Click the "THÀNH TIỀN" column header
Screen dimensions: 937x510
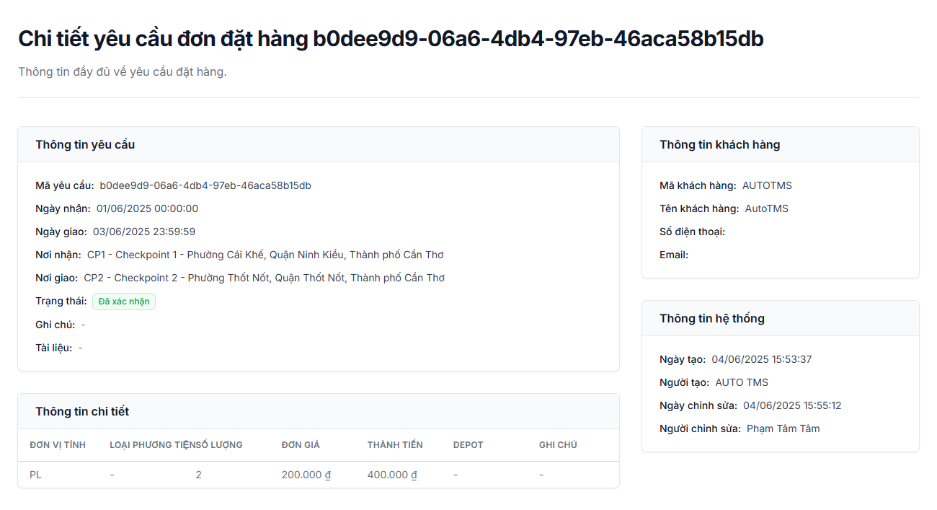395,445
